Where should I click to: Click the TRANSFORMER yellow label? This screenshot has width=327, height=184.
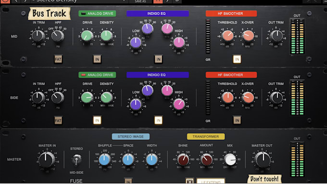(x=206, y=136)
